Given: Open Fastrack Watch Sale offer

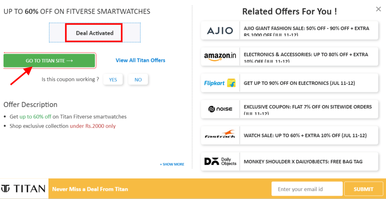Looking at the screenshot, I should tap(305, 135).
